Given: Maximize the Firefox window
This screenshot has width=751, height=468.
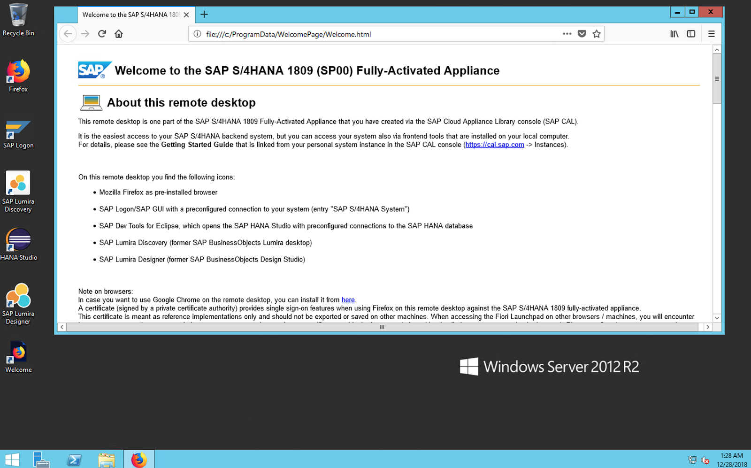Looking at the screenshot, I should pos(692,12).
